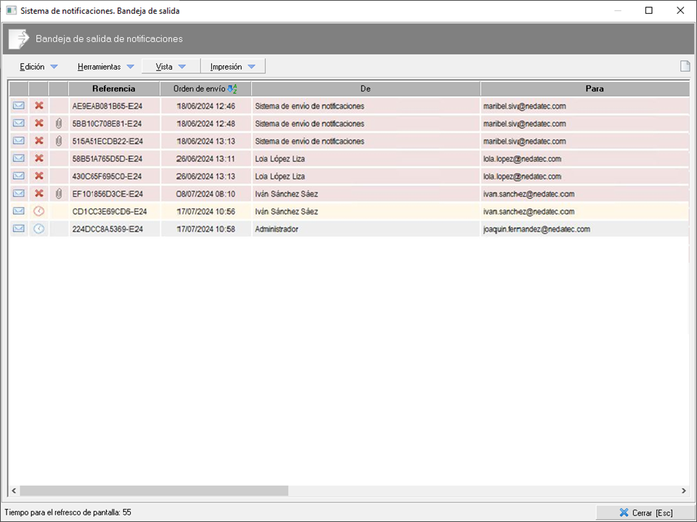
Task: Open the Impresión dropdown menu
Action: (232, 67)
